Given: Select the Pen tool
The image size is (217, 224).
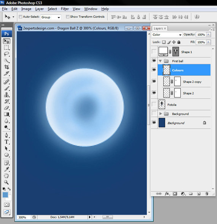Looking at the screenshot, I should coord(6,135).
